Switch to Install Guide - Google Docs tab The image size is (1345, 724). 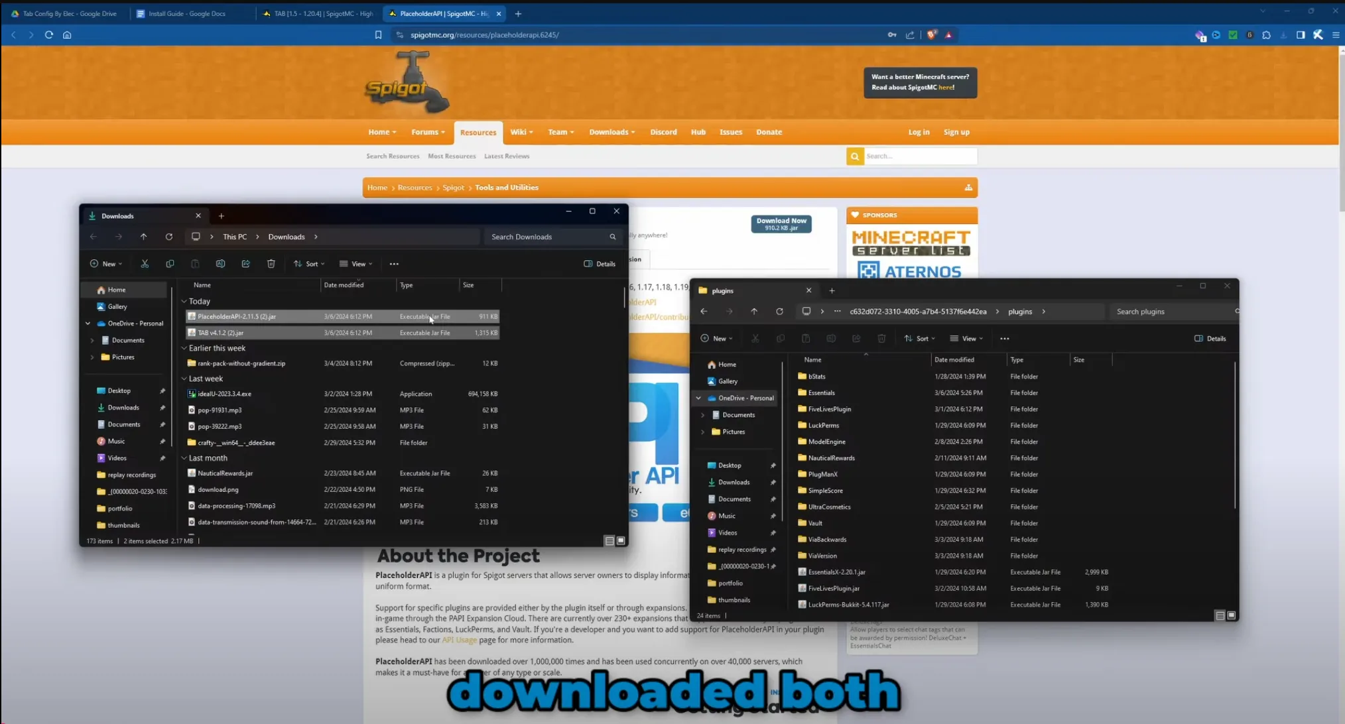187,13
